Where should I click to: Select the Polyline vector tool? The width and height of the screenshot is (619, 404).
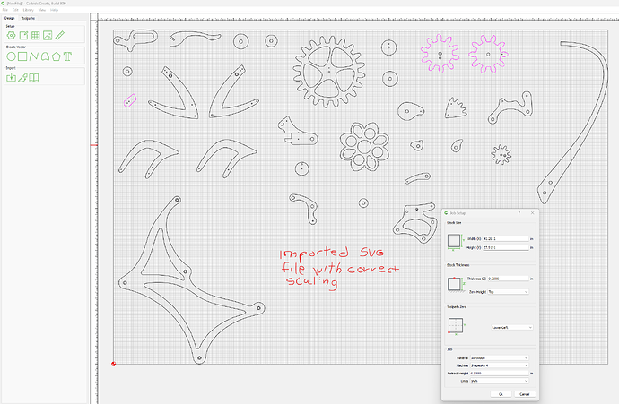click(33, 56)
